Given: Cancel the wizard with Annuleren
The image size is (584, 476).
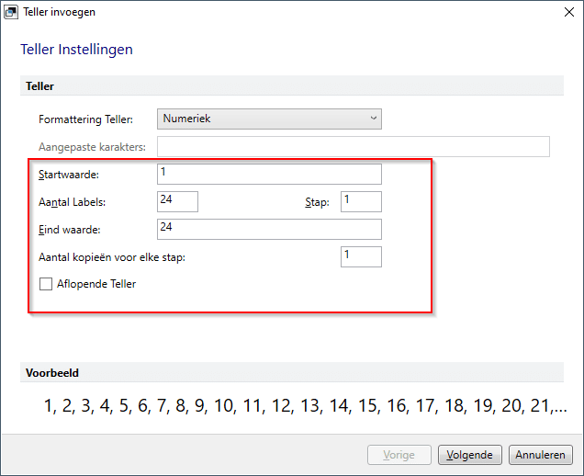Looking at the screenshot, I should [541, 455].
